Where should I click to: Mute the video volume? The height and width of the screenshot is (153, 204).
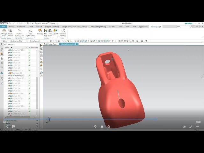6,127
